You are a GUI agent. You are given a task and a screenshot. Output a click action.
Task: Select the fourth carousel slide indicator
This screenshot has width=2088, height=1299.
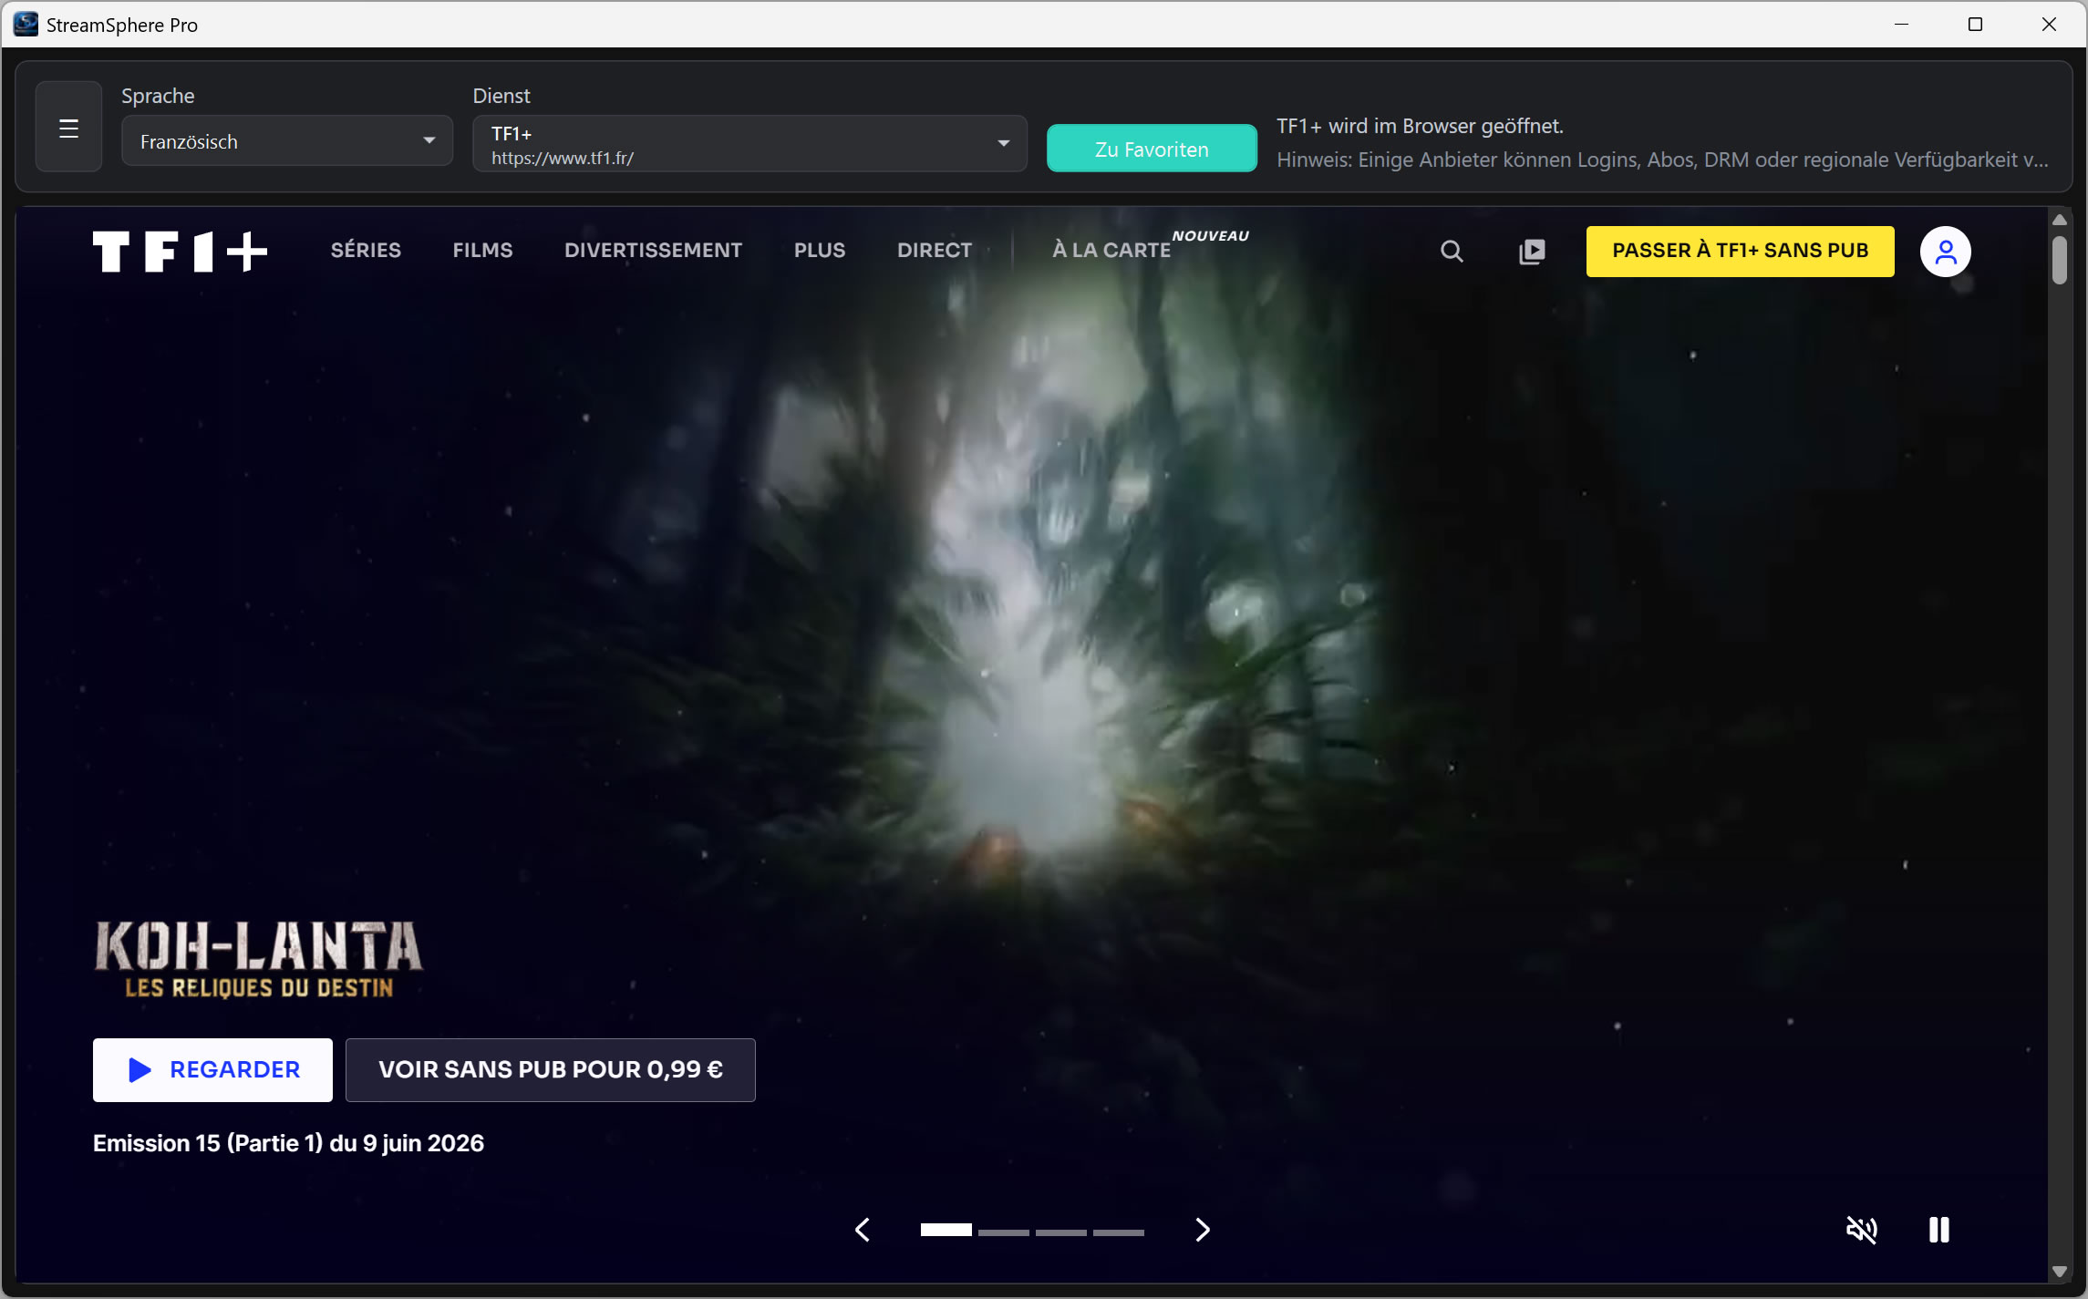click(x=1119, y=1232)
